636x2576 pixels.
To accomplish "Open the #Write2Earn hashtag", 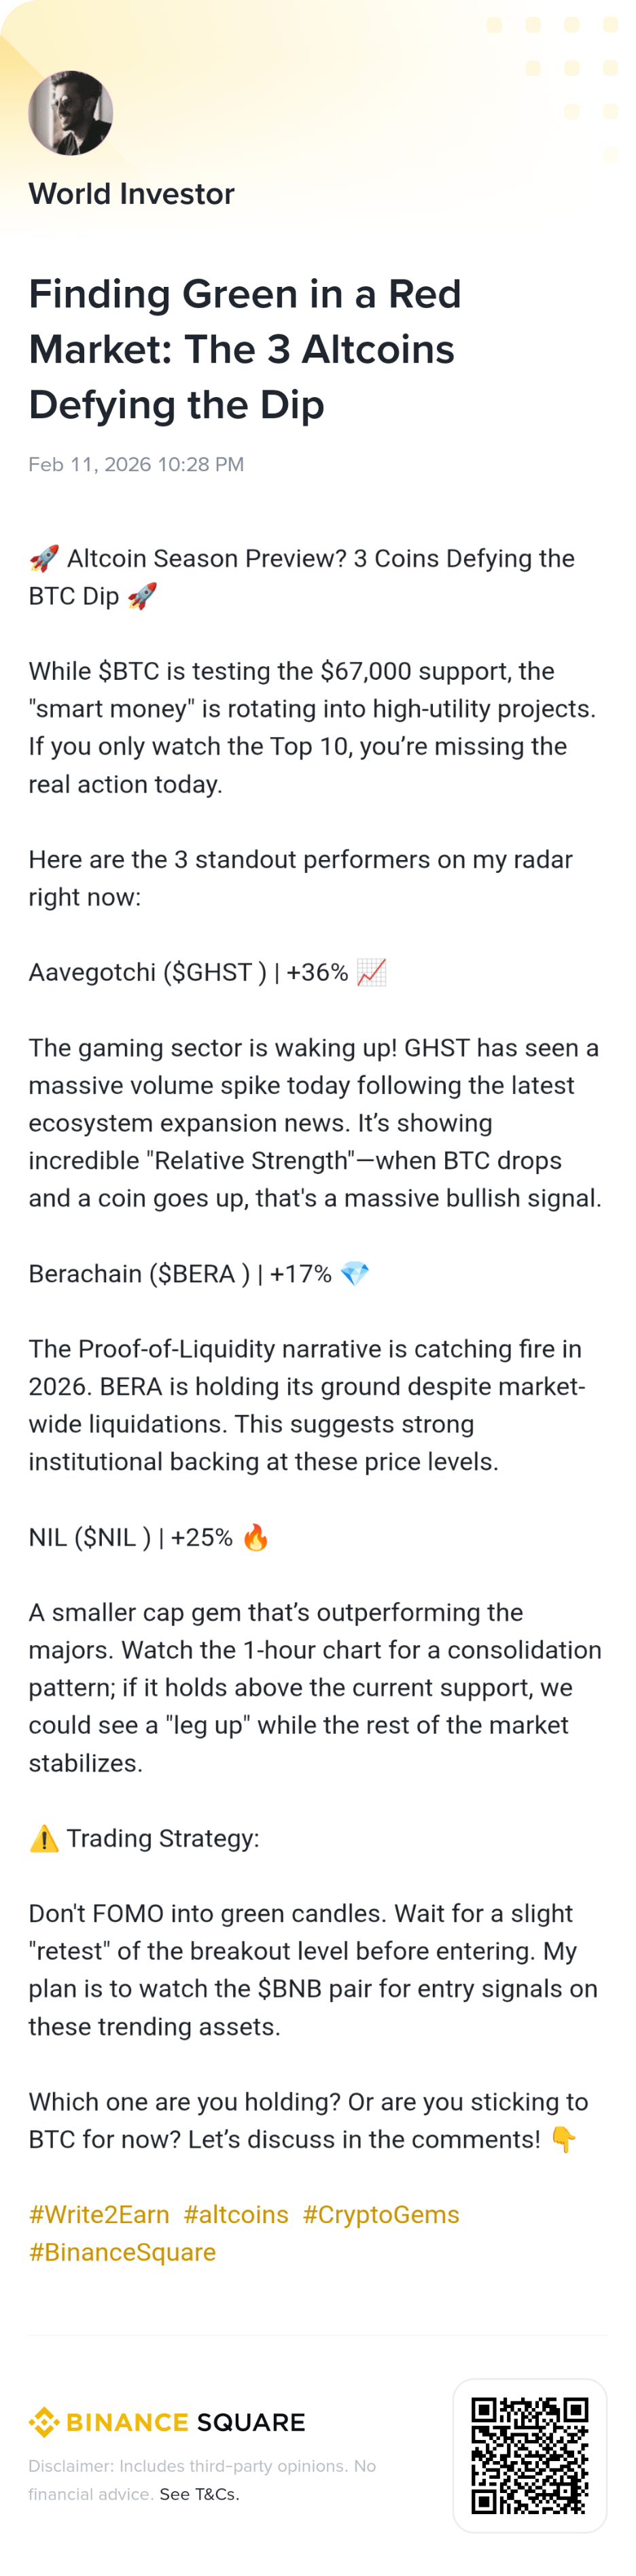I will [x=99, y=2214].
